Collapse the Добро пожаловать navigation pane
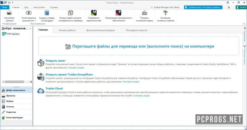This screenshot has height=130, width=247. click(30, 29)
